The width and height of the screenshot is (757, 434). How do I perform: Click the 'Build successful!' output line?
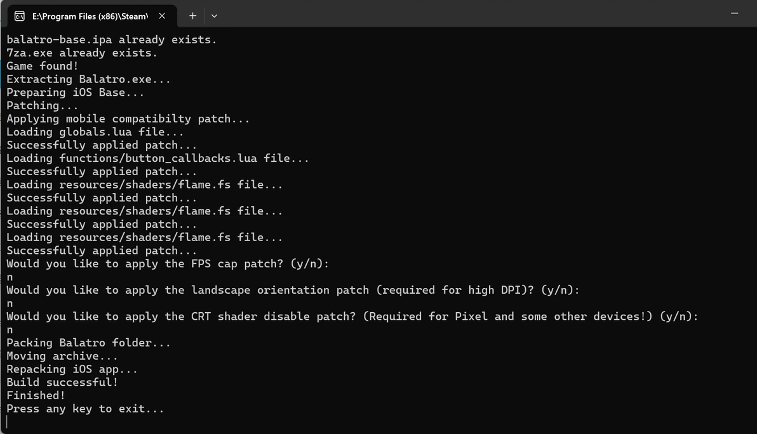pyautogui.click(x=62, y=382)
